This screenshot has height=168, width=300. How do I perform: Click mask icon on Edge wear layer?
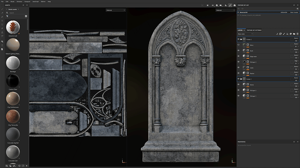[x=248, y=56]
